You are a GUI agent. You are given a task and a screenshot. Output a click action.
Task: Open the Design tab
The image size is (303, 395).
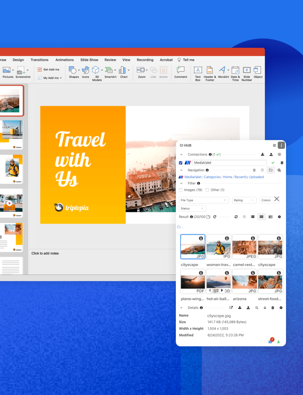(x=19, y=60)
